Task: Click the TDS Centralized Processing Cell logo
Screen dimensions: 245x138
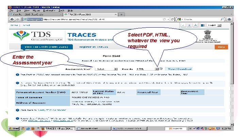Action: tap(38, 36)
